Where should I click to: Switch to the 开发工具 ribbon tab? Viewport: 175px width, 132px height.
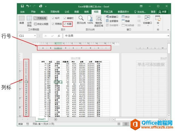point(108,12)
